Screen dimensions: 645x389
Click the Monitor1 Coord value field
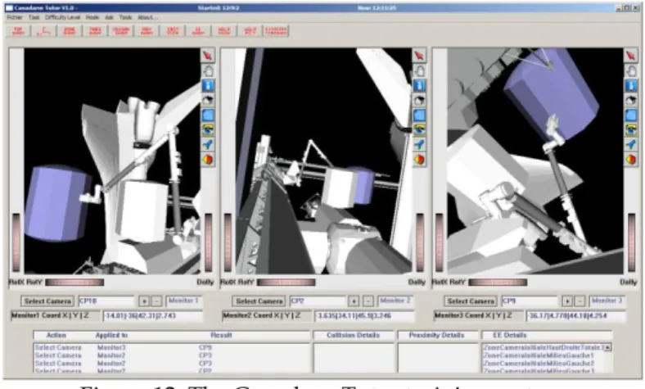152,316
